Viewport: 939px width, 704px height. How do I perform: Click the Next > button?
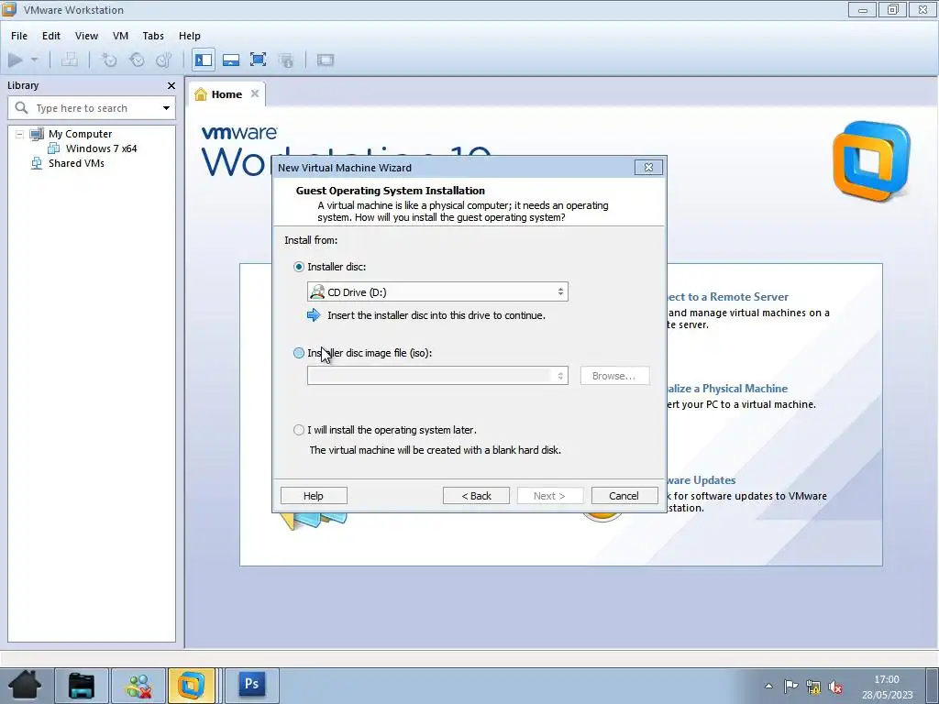pos(550,496)
